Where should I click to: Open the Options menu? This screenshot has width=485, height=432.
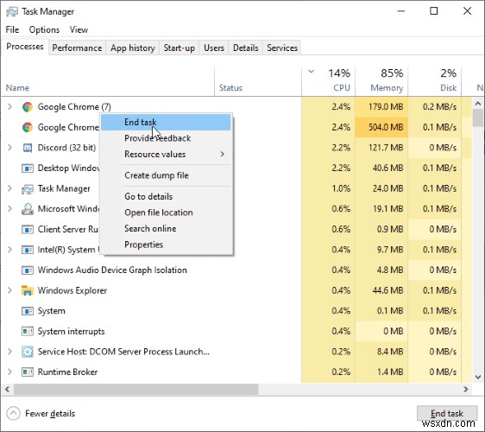pos(44,29)
